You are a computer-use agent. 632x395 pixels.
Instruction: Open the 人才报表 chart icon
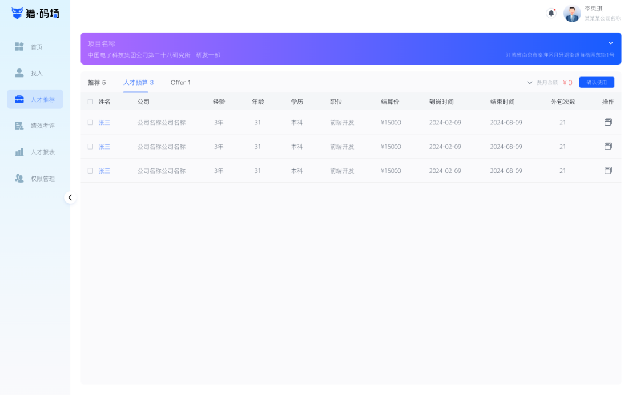click(19, 152)
